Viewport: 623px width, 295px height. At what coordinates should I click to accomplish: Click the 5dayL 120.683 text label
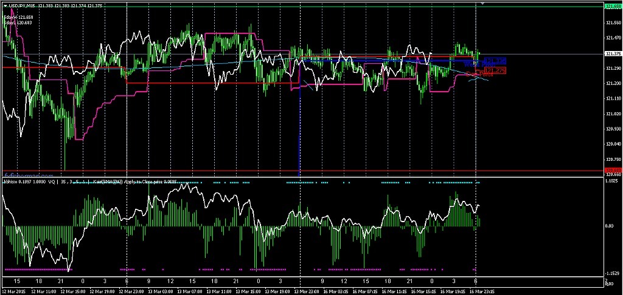pyautogui.click(x=18, y=23)
